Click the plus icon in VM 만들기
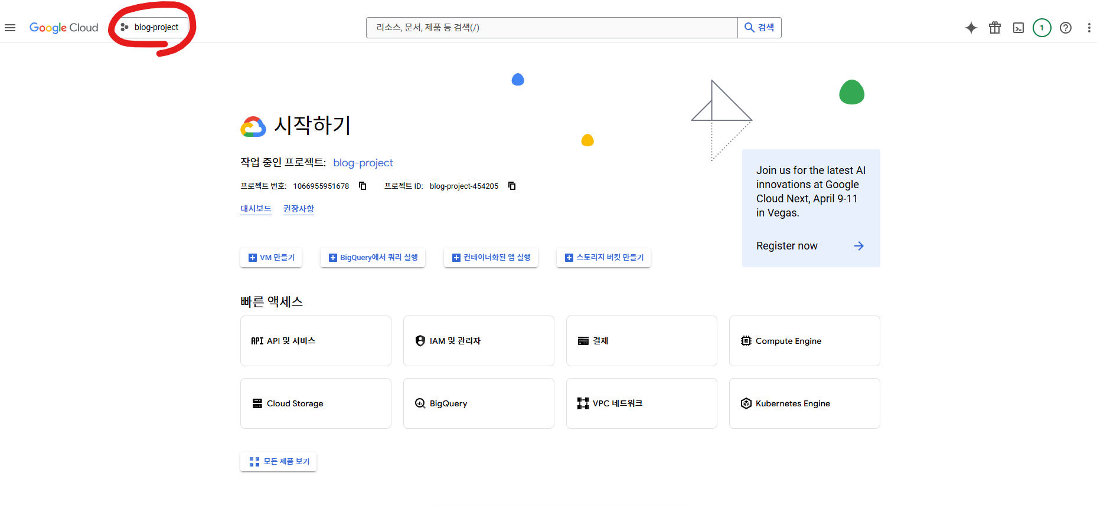Image resolution: width=1097 pixels, height=506 pixels. point(253,258)
